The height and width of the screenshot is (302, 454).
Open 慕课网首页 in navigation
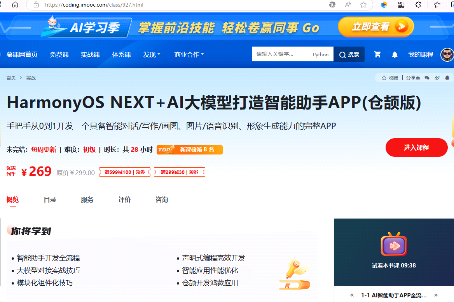22,54
